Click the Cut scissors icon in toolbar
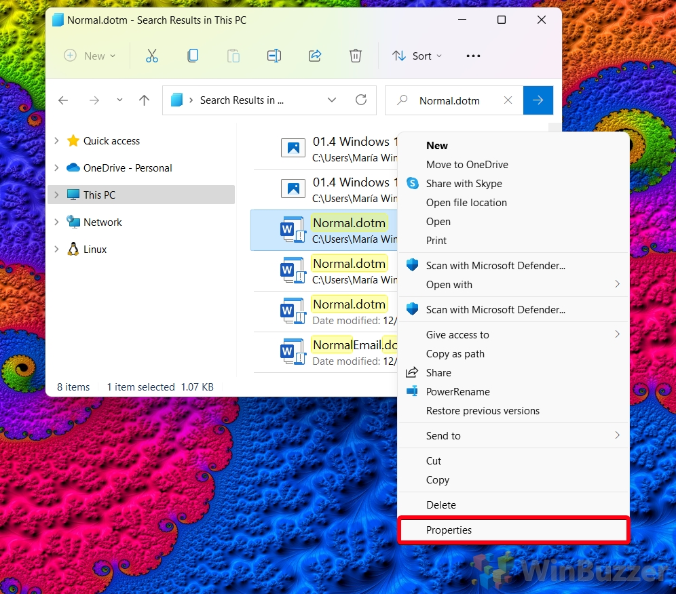 152,56
